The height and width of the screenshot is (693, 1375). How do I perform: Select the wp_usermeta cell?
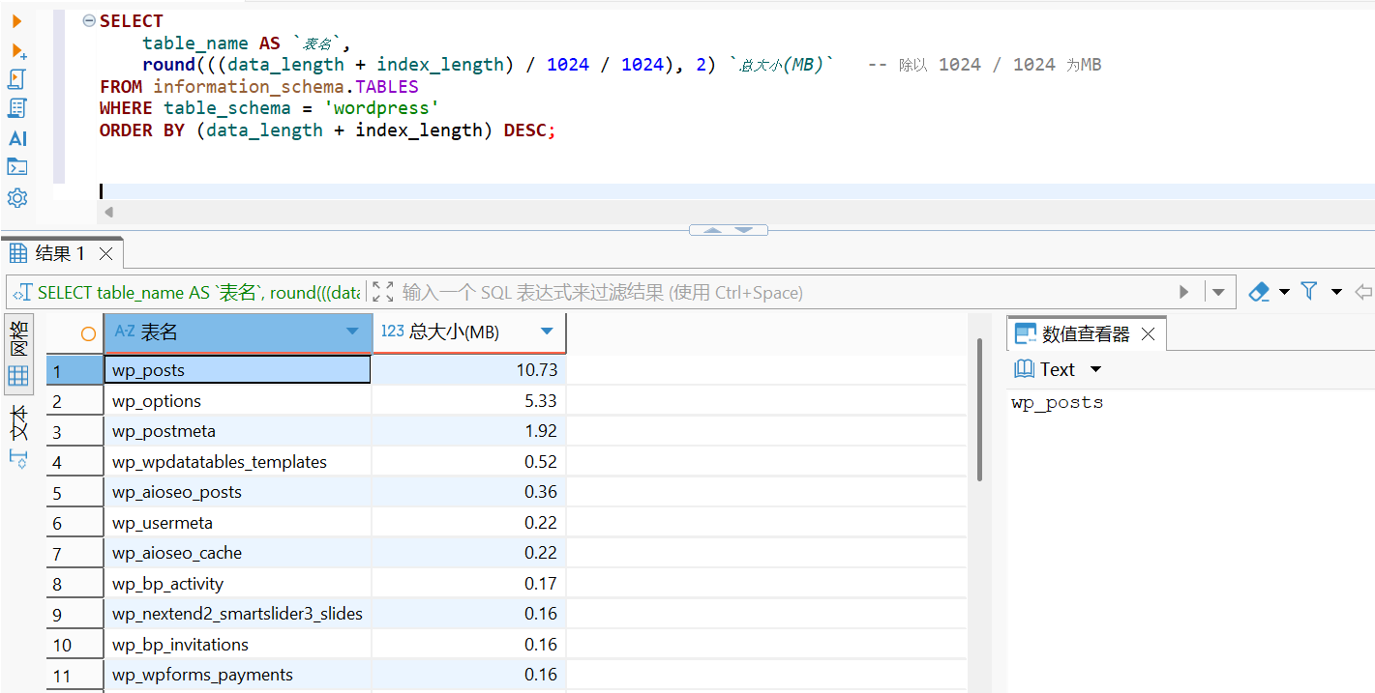point(237,523)
